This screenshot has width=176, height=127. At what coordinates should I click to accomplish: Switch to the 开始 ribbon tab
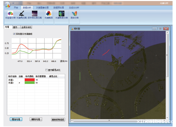[16, 8]
